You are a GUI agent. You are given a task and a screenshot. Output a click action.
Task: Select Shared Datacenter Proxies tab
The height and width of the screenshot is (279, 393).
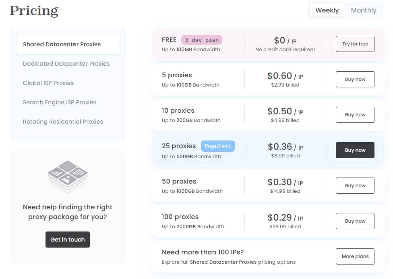[62, 44]
